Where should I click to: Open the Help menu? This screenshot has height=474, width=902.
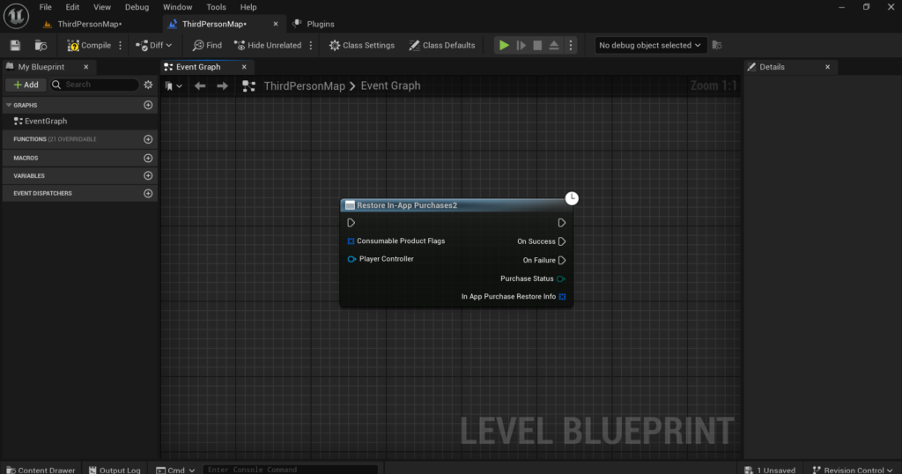(x=248, y=7)
